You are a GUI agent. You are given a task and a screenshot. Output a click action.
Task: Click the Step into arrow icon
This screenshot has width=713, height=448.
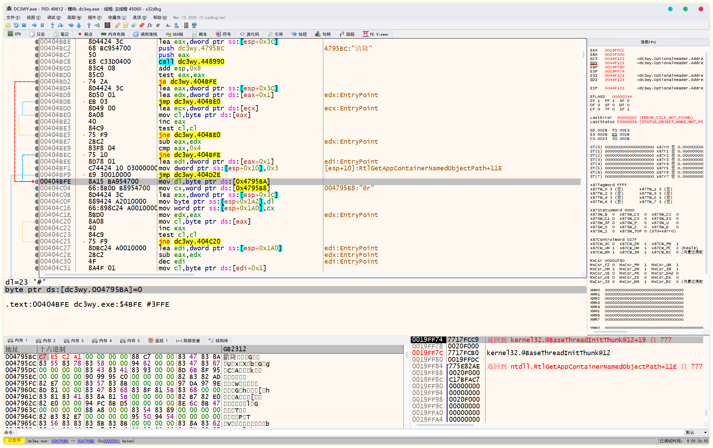pyautogui.click(x=52, y=25)
